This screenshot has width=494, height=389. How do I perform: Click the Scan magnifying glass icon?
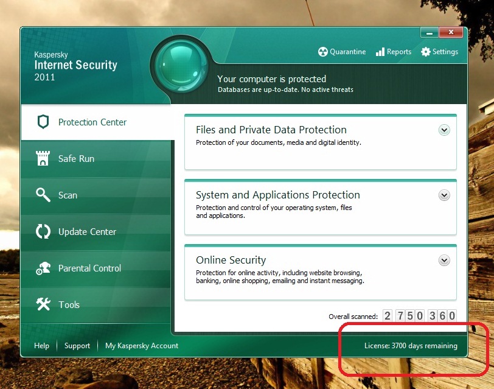pos(43,195)
